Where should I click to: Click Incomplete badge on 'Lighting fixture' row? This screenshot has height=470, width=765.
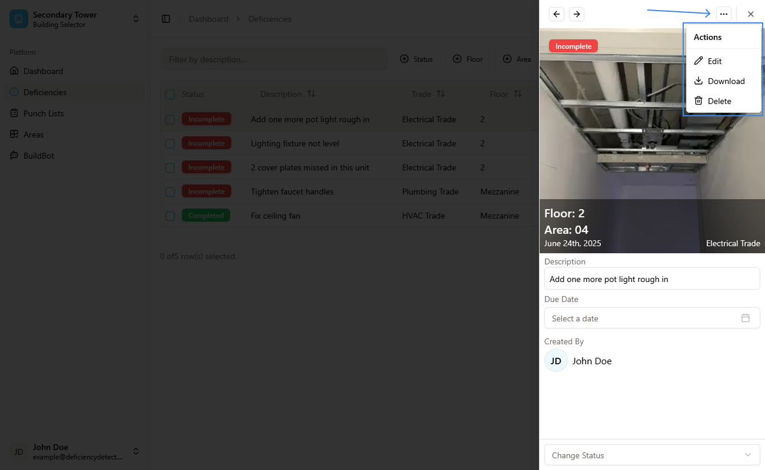(207, 143)
